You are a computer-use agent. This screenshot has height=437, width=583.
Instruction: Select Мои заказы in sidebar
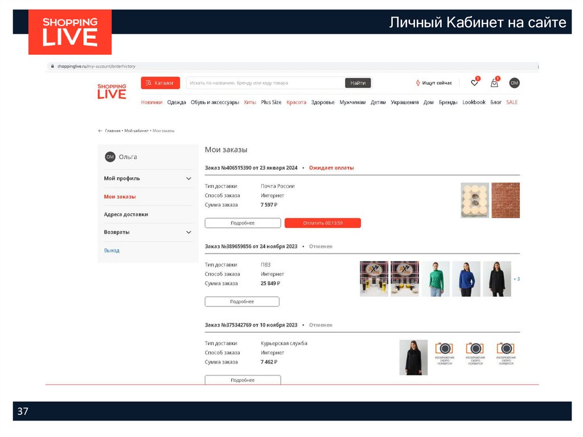(120, 197)
